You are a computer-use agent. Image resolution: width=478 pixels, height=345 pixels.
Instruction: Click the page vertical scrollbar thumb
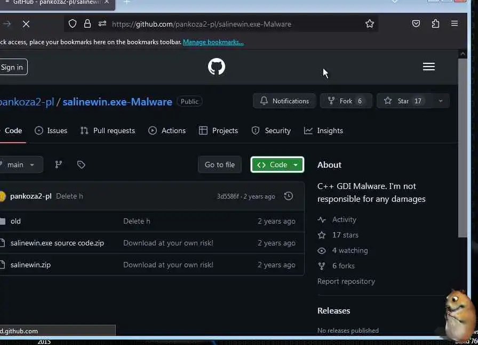[x=463, y=147]
